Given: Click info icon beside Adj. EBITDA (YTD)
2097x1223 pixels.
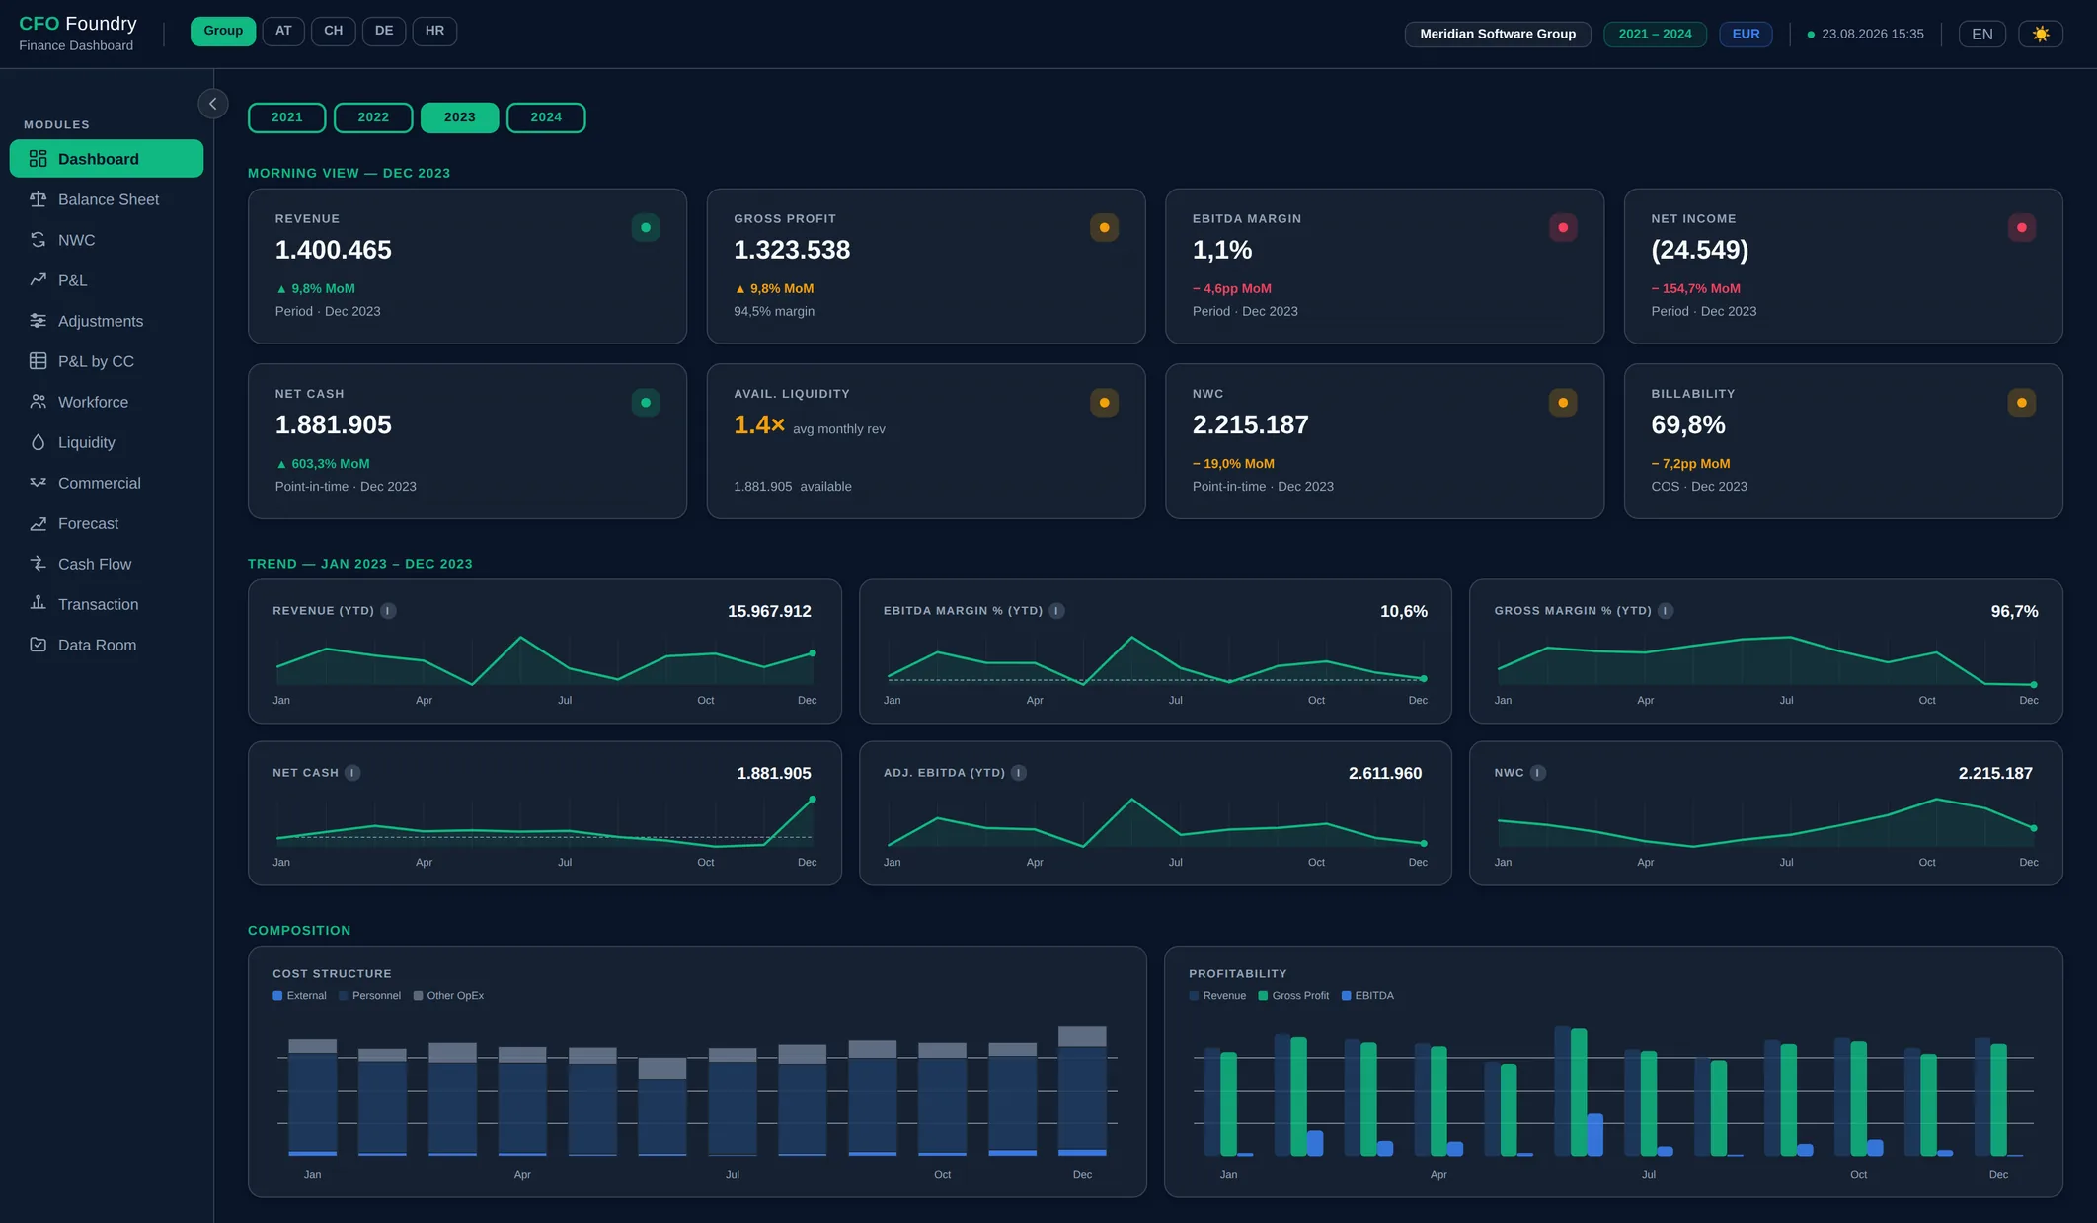Looking at the screenshot, I should pyautogui.click(x=1019, y=773).
